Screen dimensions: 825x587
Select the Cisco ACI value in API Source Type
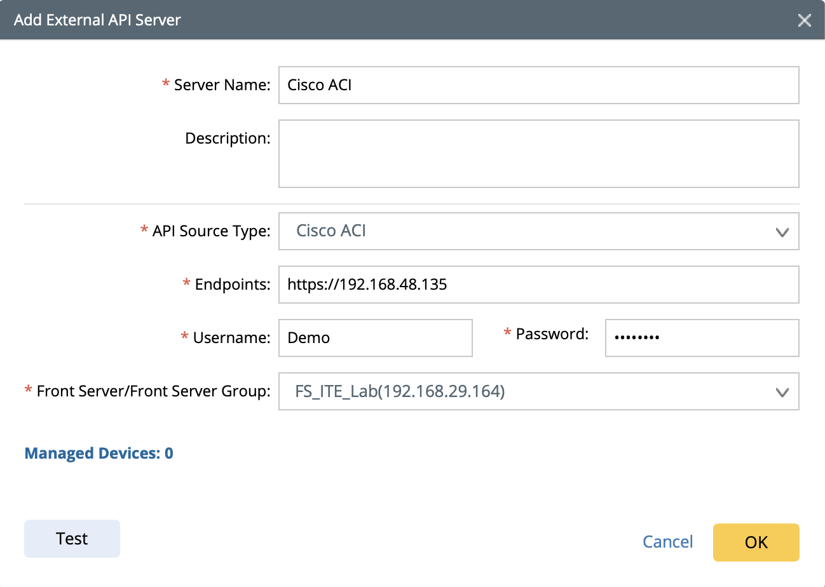point(331,231)
